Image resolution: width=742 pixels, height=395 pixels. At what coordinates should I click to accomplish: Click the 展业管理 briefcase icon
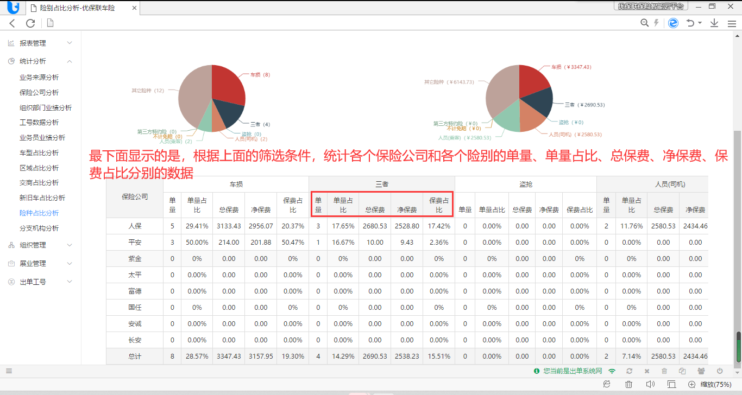11,264
